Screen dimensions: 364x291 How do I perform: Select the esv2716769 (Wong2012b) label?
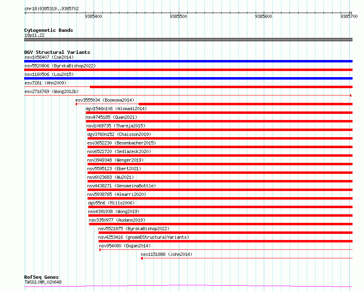[x=52, y=91]
